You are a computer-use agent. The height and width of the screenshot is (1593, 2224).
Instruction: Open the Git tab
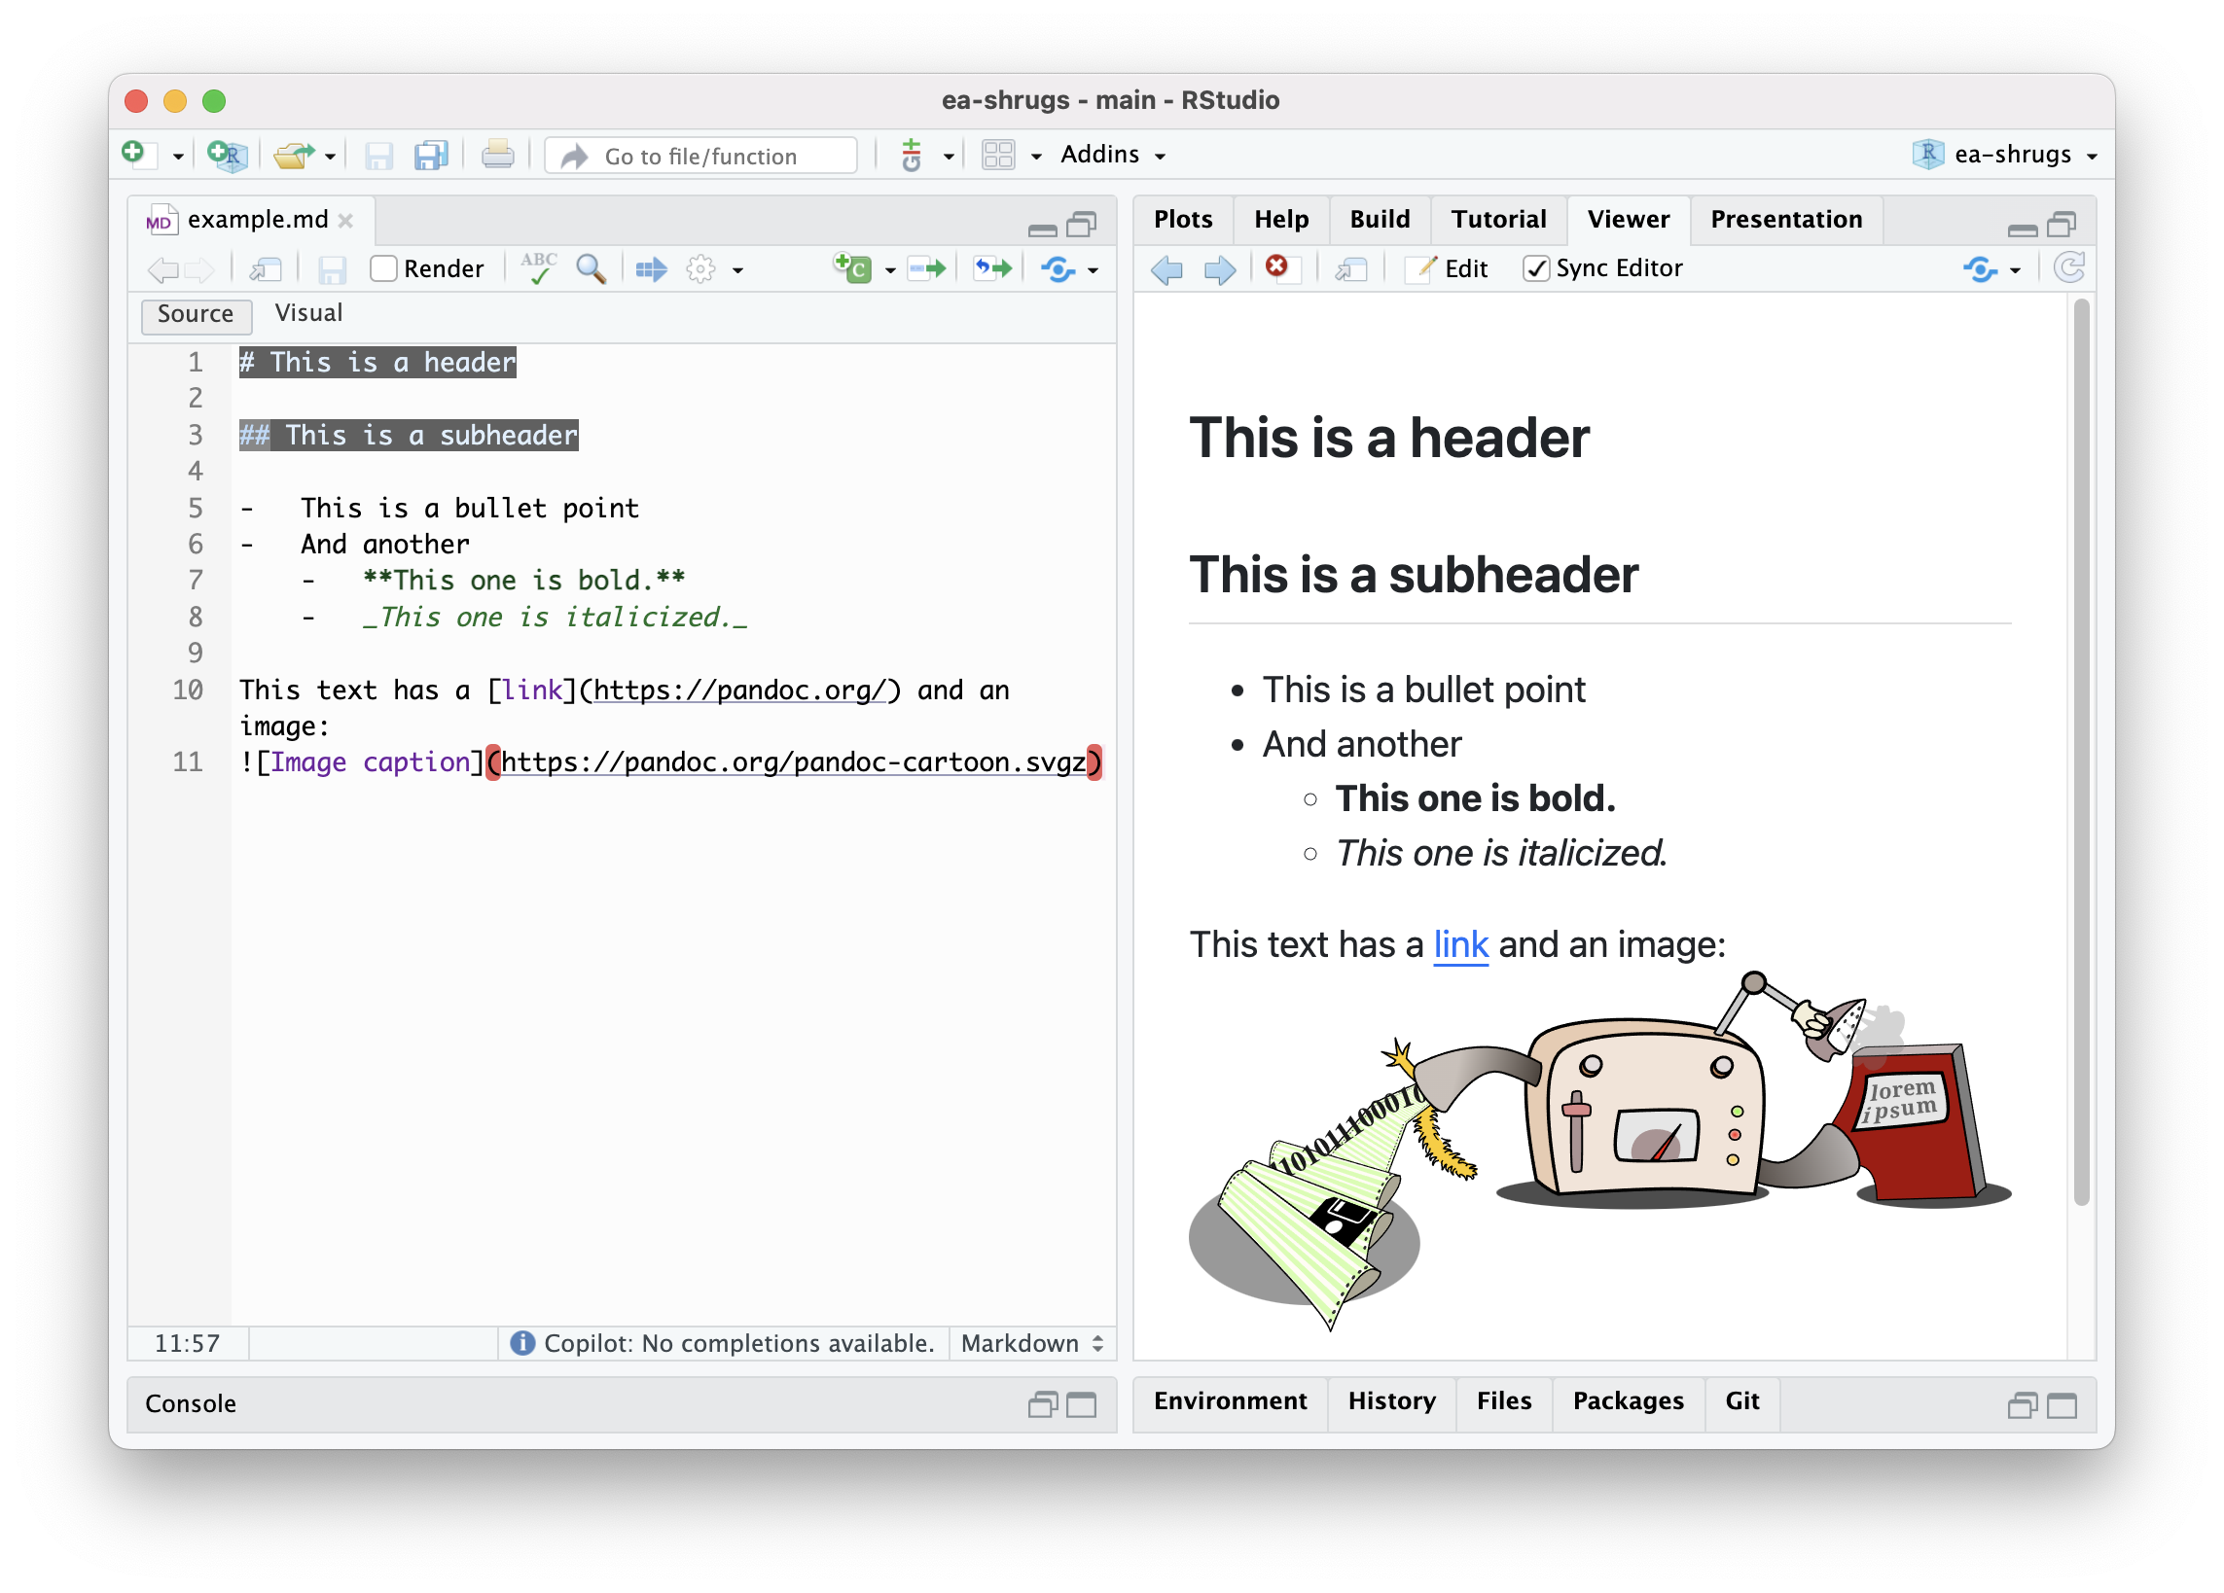click(x=1741, y=1399)
